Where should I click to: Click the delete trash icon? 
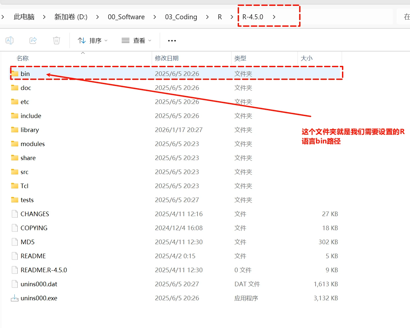(x=57, y=40)
